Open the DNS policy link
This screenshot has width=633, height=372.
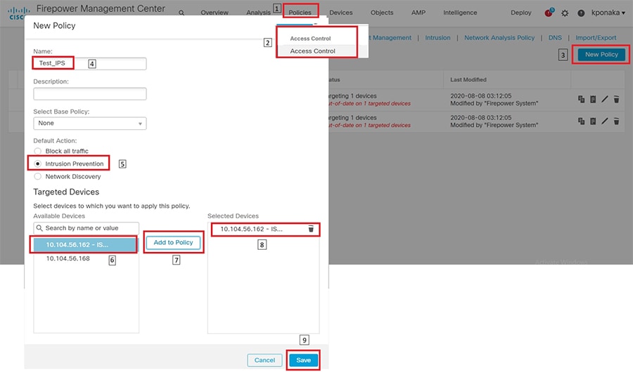click(555, 37)
